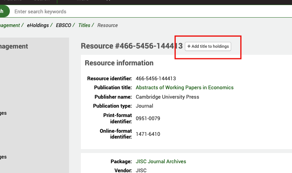Click the print-format identifier 0951-0079
Viewport: 292px width, 173px height.
pyautogui.click(x=148, y=119)
